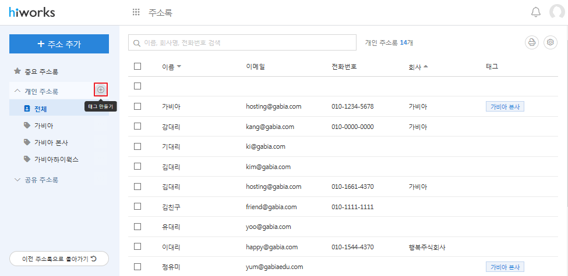Sort by 회사 column header arrow

pyautogui.click(x=426, y=67)
